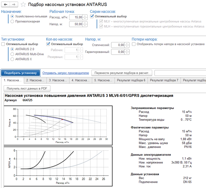The width and height of the screenshot is (206, 188).
Task: Enable Оптимальный выбор under Тип установки
Action: coord(3,44)
